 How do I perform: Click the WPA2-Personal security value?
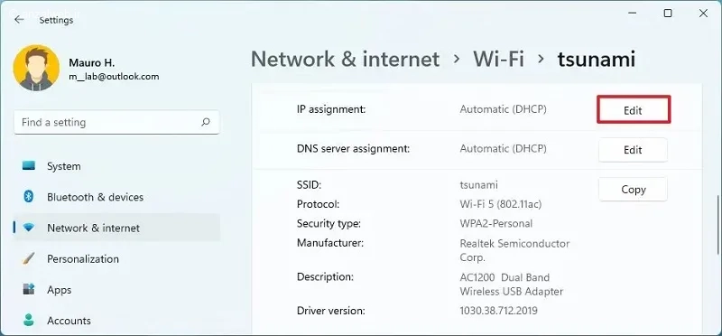click(496, 223)
